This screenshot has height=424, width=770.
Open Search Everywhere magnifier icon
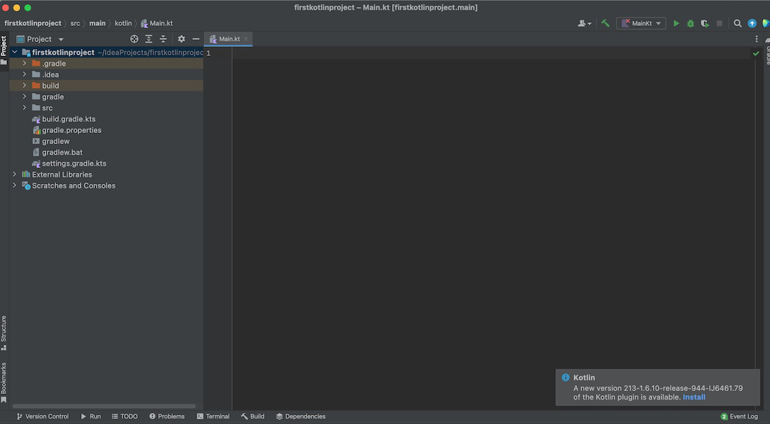click(738, 23)
